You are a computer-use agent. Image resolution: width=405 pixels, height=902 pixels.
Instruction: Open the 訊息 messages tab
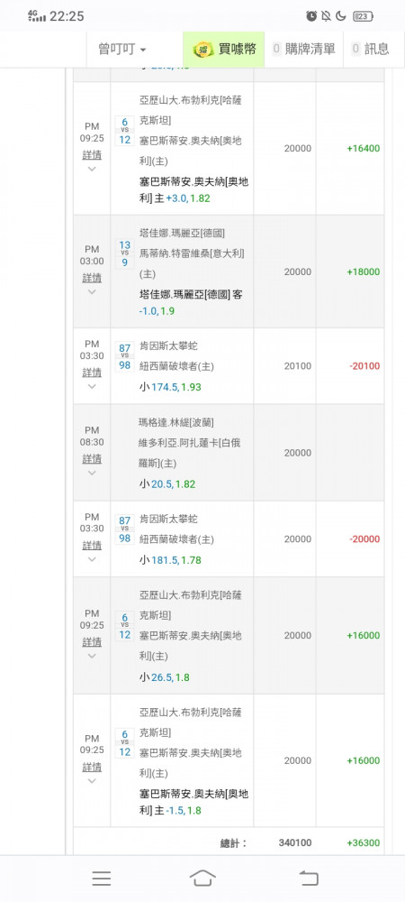370,50
